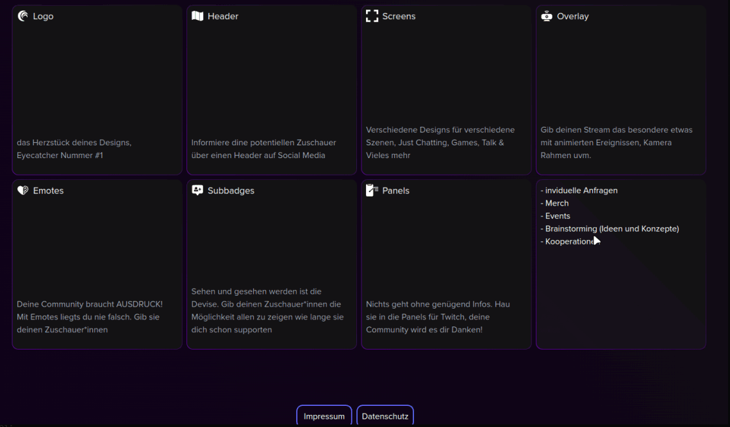Click the webcam icon next to Overlay
Viewport: 730px width, 427px height.
pos(545,15)
